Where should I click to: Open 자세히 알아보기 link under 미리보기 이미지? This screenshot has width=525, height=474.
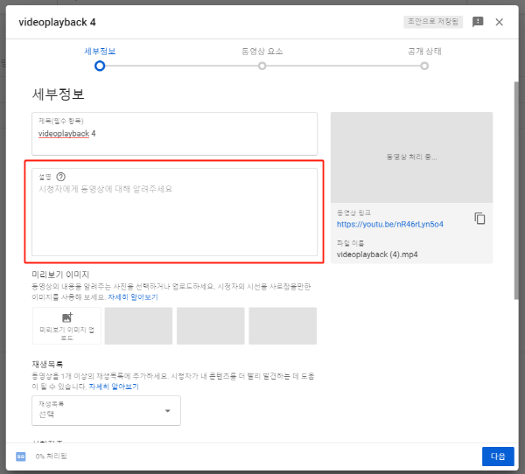click(133, 297)
